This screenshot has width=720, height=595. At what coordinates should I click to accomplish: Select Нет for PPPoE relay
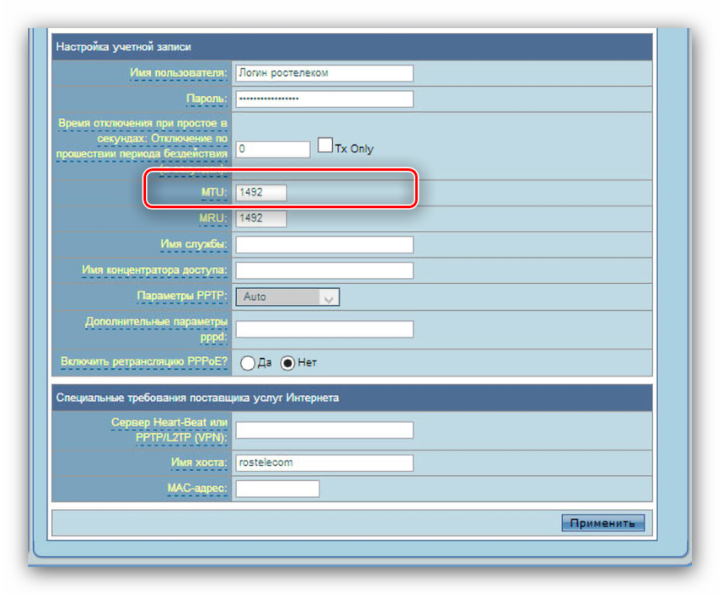tap(288, 363)
